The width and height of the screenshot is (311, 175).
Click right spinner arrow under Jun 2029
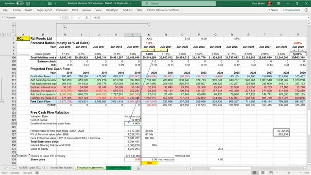302,51
